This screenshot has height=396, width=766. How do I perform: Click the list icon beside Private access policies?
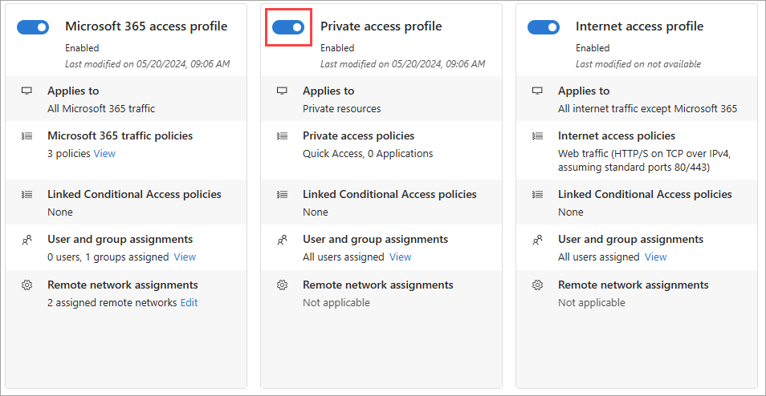[282, 136]
